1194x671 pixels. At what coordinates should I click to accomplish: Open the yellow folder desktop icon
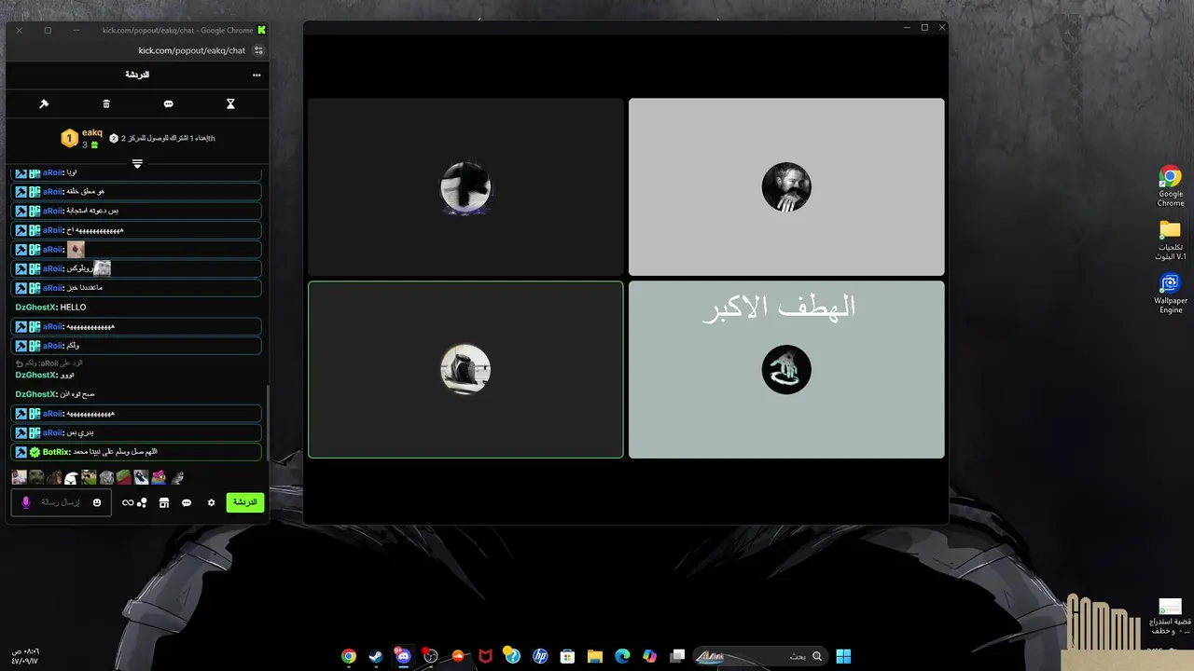[x=1171, y=240]
